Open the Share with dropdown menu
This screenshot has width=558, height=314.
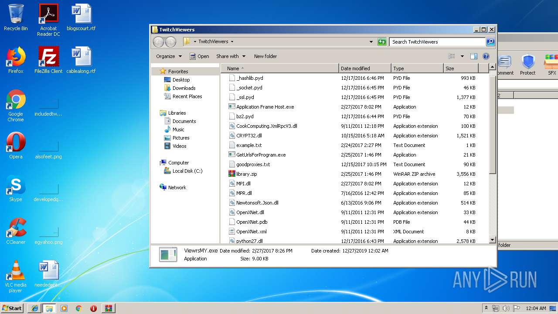click(231, 56)
